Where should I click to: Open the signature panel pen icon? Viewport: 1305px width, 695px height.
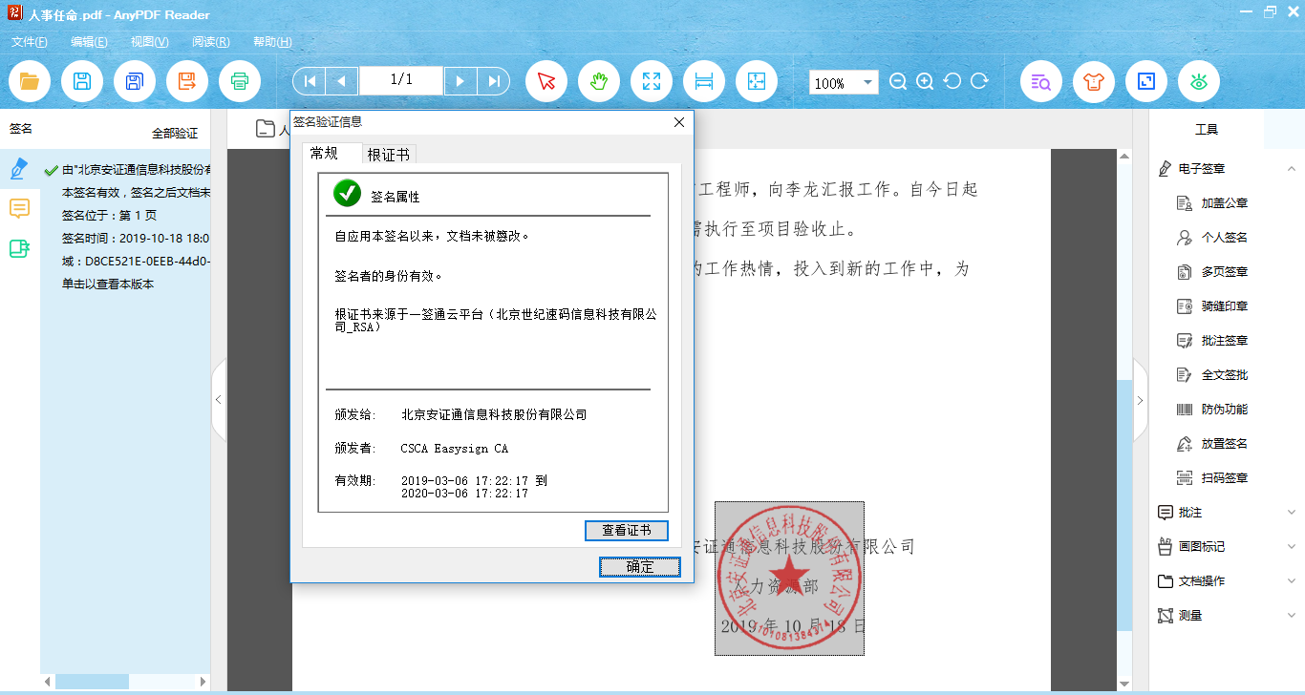pos(19,169)
